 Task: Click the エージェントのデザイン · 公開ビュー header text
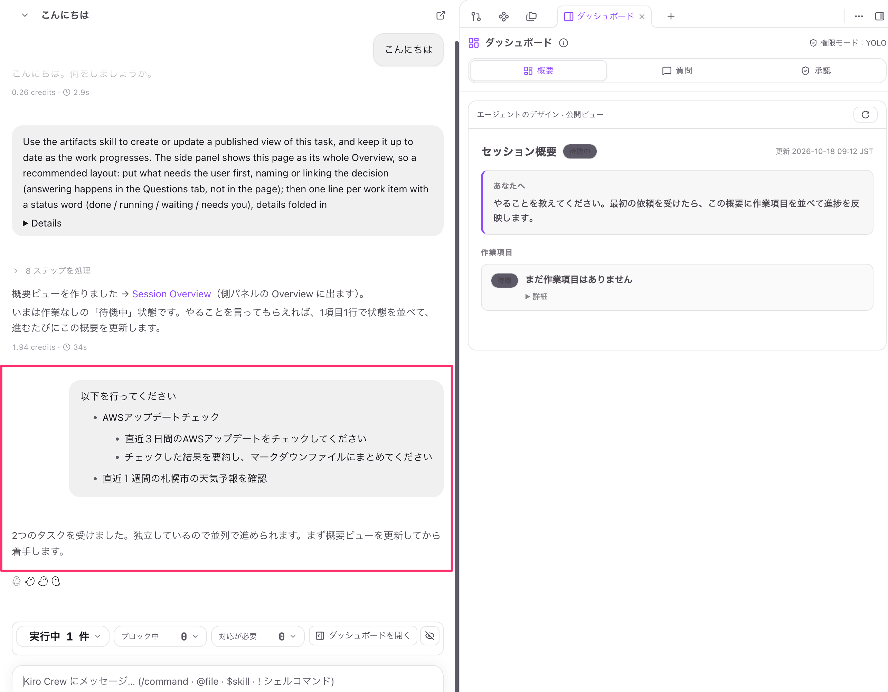point(540,115)
